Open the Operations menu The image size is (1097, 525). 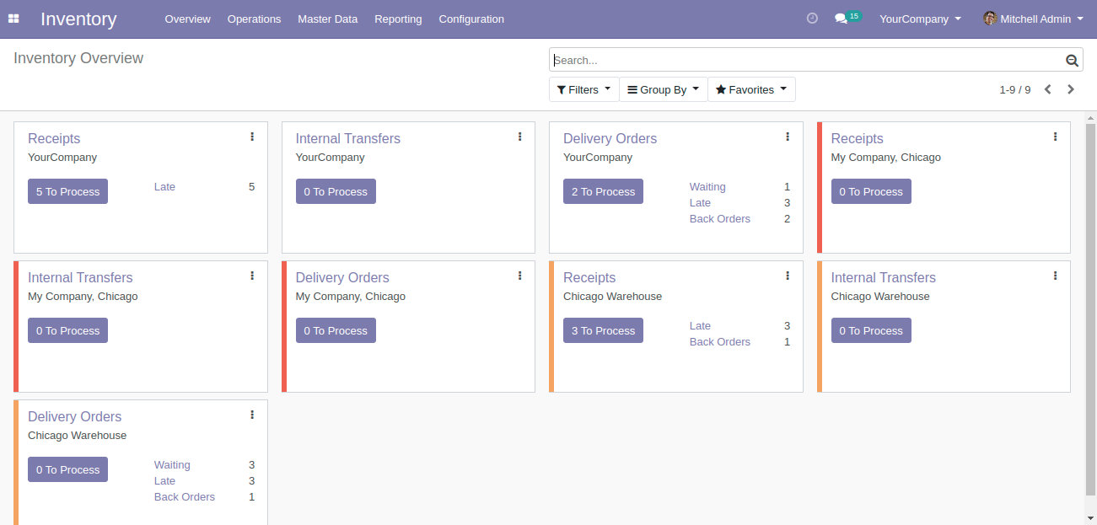(x=254, y=19)
